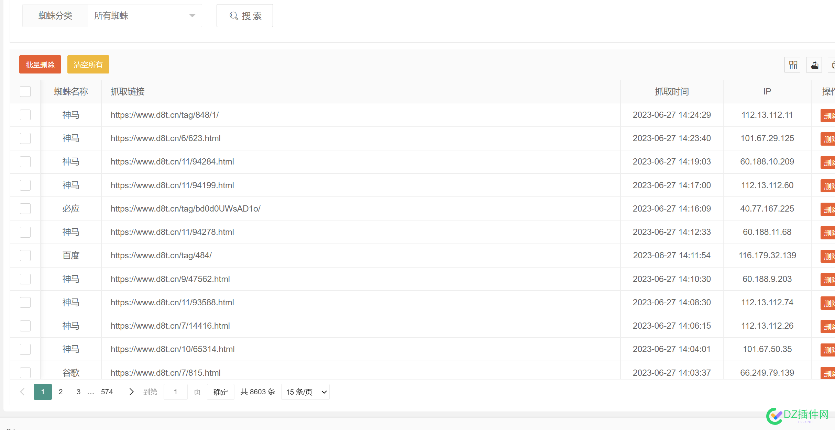Check row with 11/94199.html link
Image resolution: width=835 pixels, height=430 pixels.
click(x=25, y=185)
